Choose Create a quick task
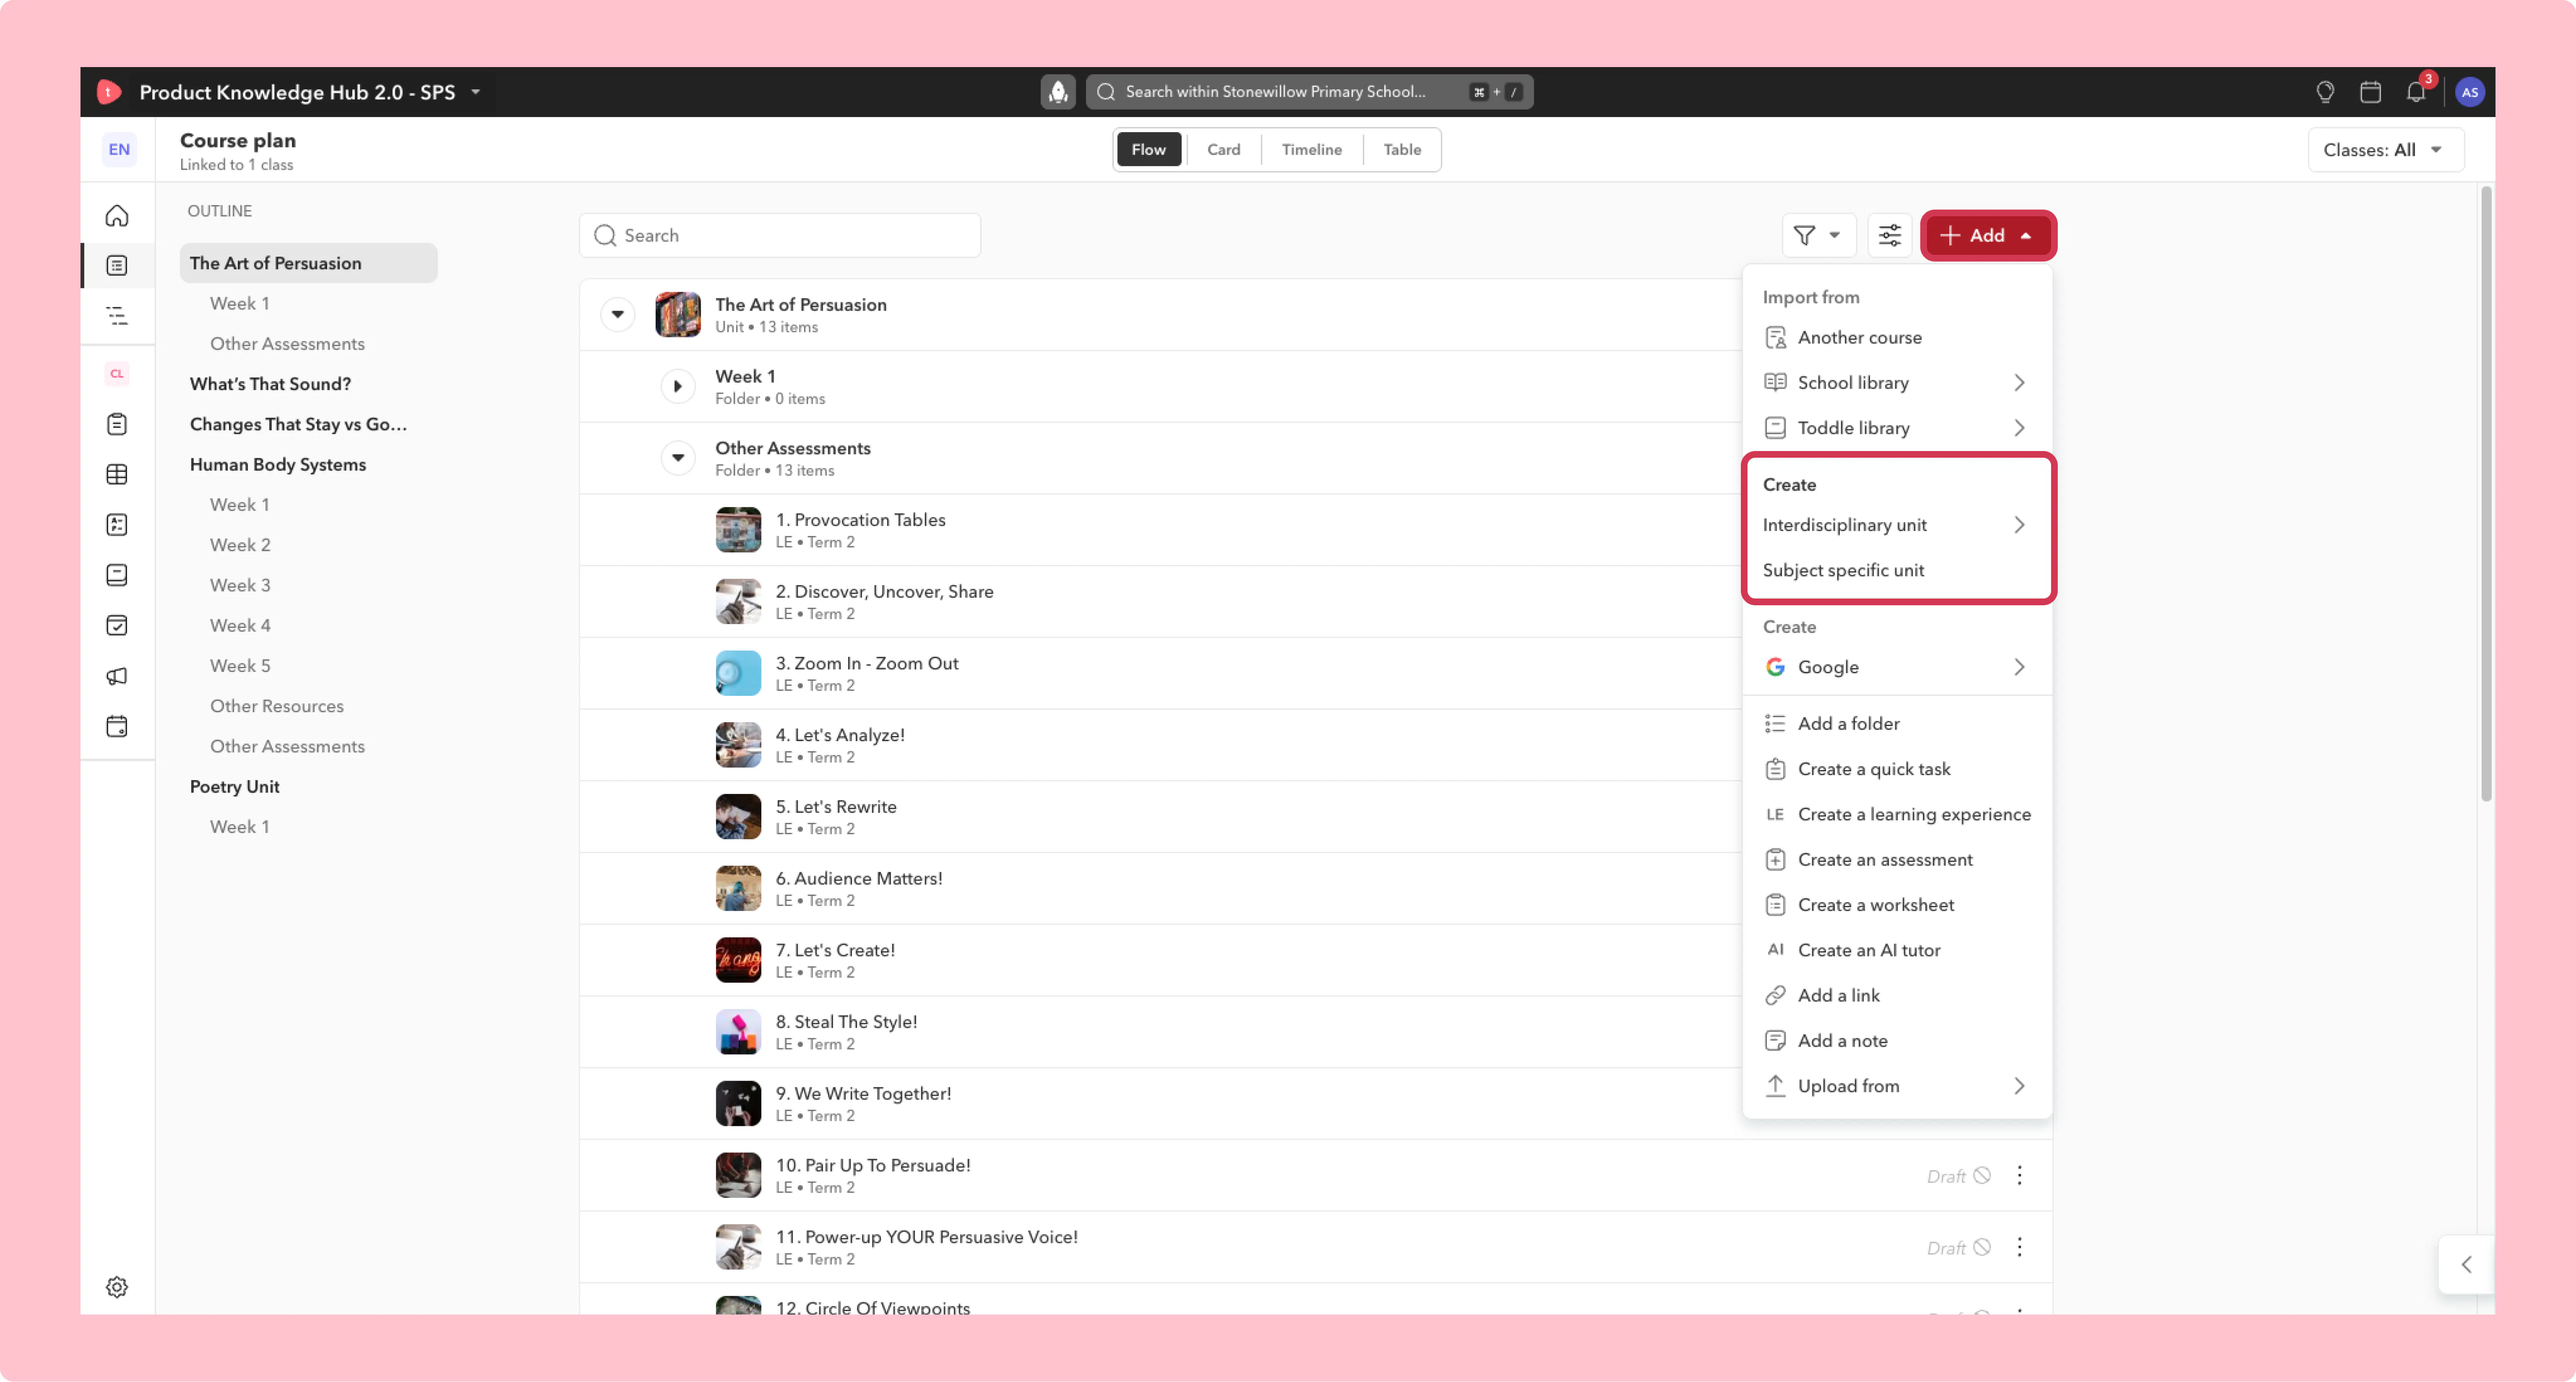Screen dimensions: 2576x1382 click(x=1897, y=769)
